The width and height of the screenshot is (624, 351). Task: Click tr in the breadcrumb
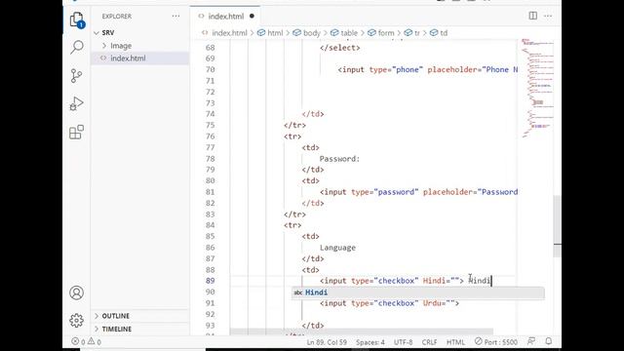point(416,33)
